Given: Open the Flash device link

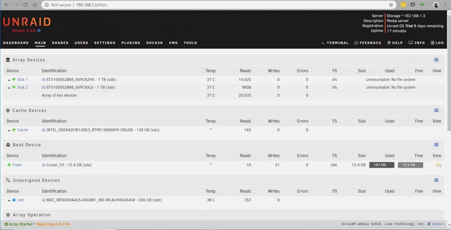Looking at the screenshot, I should 17,165.
